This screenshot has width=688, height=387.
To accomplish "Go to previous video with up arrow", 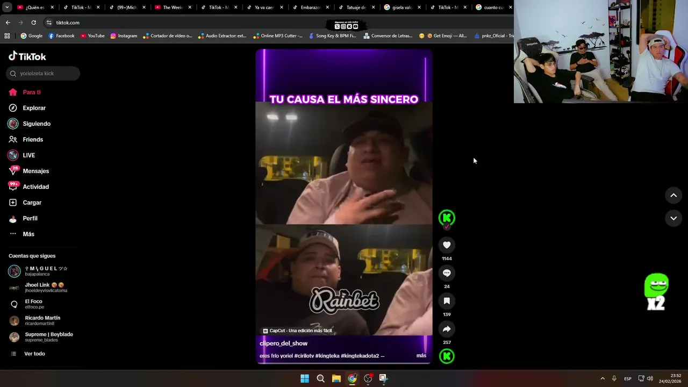I will [x=673, y=196].
